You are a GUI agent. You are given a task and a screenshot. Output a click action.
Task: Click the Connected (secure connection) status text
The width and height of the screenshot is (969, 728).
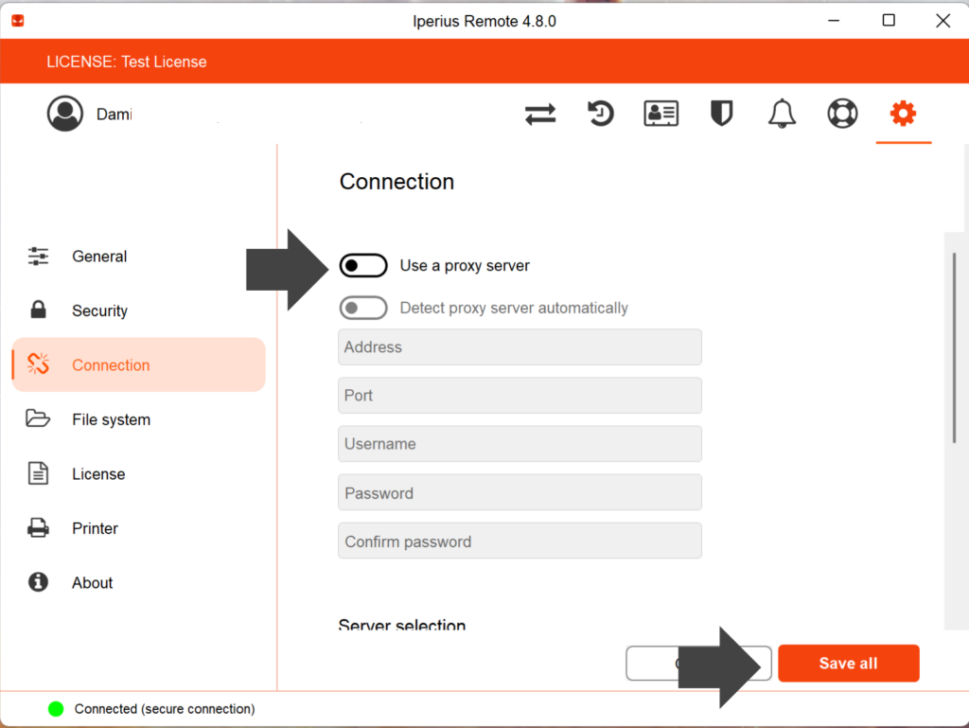pos(165,709)
